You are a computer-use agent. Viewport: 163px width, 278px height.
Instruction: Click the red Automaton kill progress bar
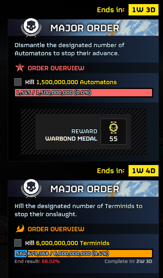[x=84, y=93]
